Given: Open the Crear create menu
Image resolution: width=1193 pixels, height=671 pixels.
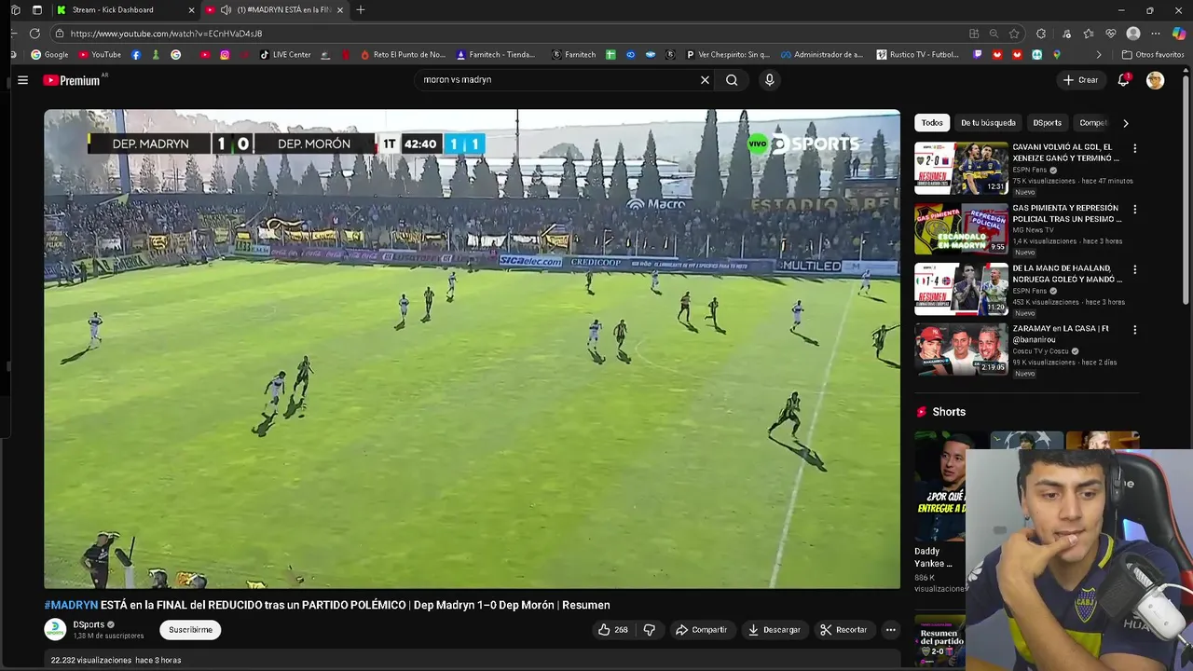Looking at the screenshot, I should point(1081,80).
